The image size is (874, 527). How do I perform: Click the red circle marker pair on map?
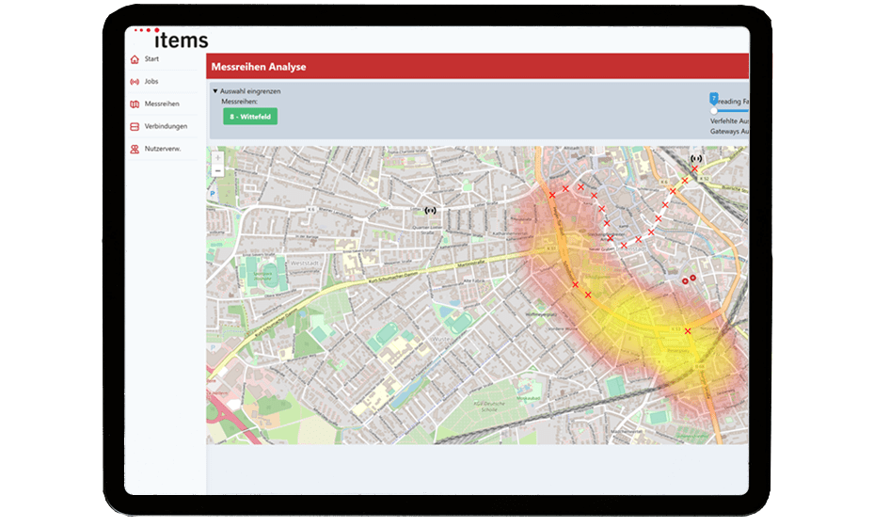pyautogui.click(x=690, y=279)
